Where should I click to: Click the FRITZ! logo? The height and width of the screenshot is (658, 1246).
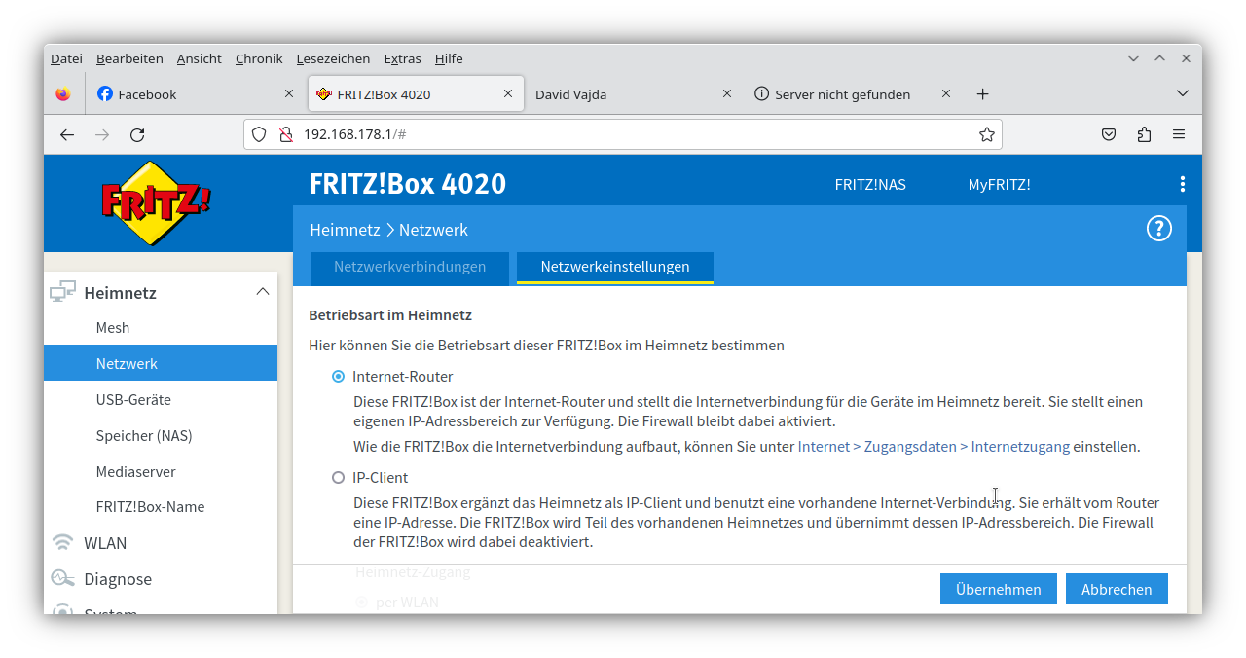[x=156, y=203]
